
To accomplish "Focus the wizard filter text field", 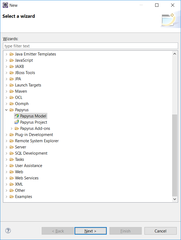I will [x=90, y=46].
